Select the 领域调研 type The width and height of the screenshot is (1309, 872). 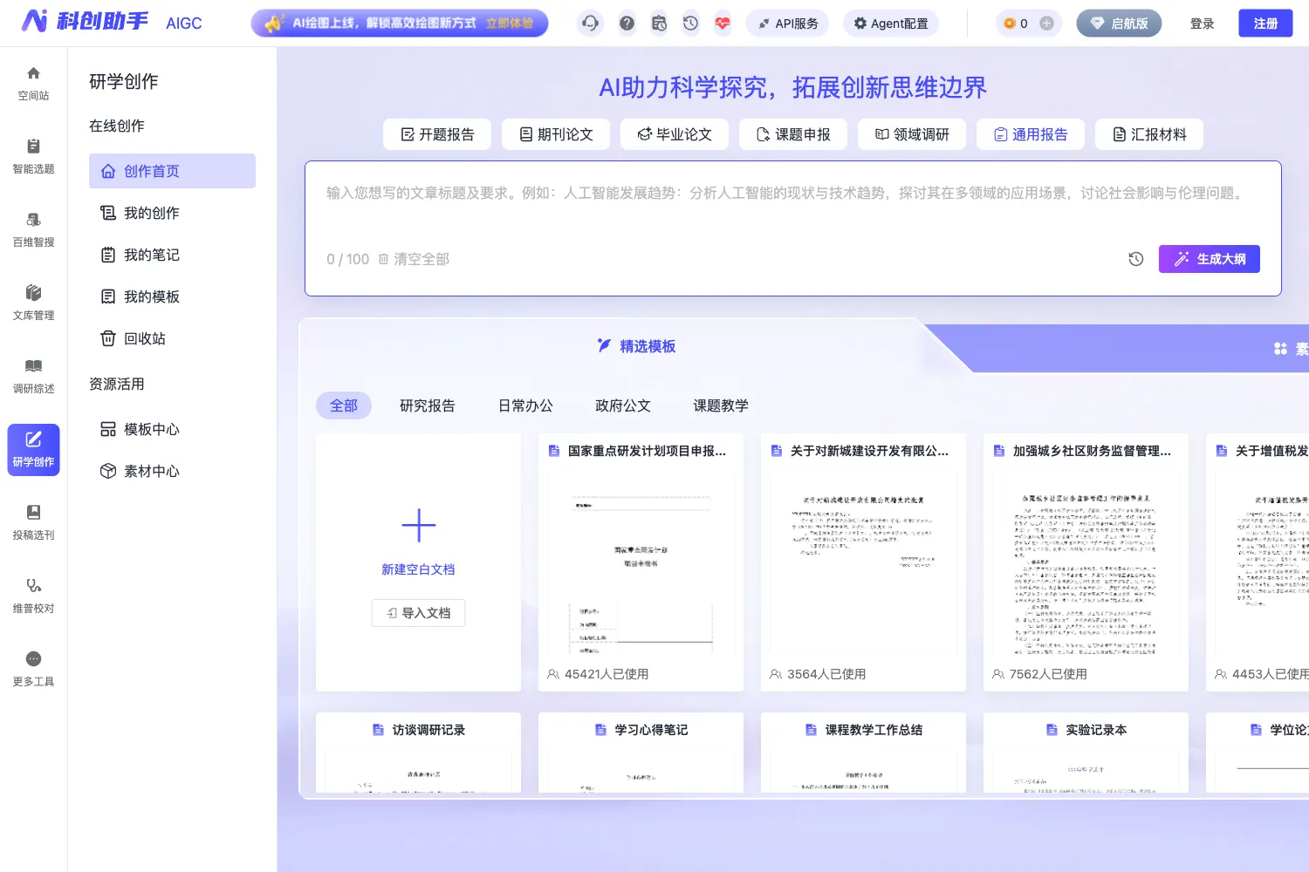point(912,134)
